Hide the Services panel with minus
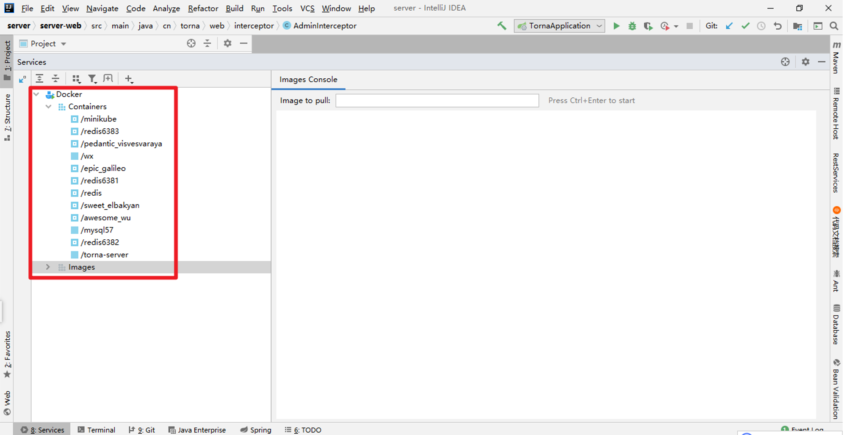This screenshot has width=847, height=435. (822, 62)
